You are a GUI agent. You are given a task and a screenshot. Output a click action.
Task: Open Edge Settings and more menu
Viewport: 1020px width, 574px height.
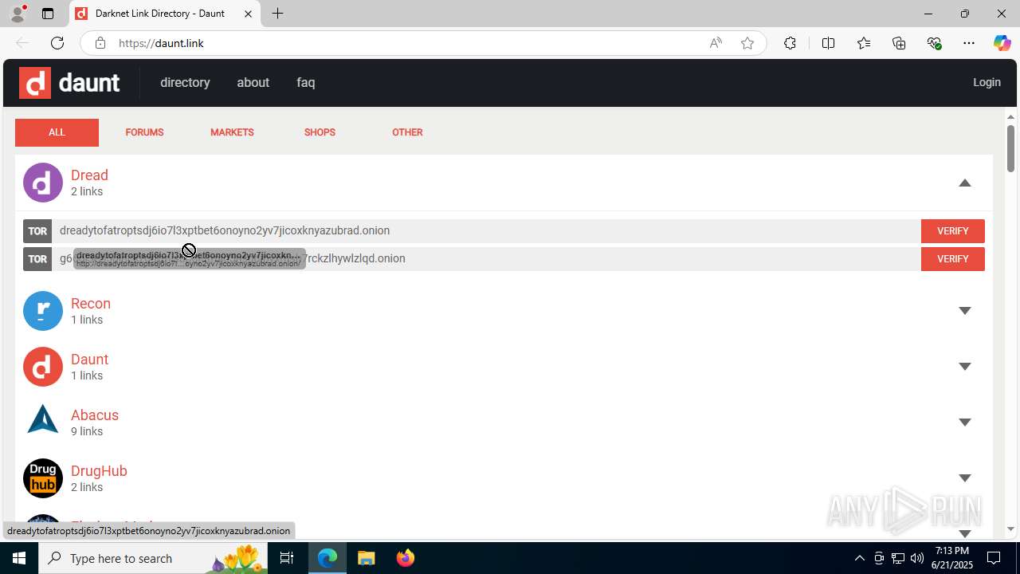pyautogui.click(x=969, y=43)
